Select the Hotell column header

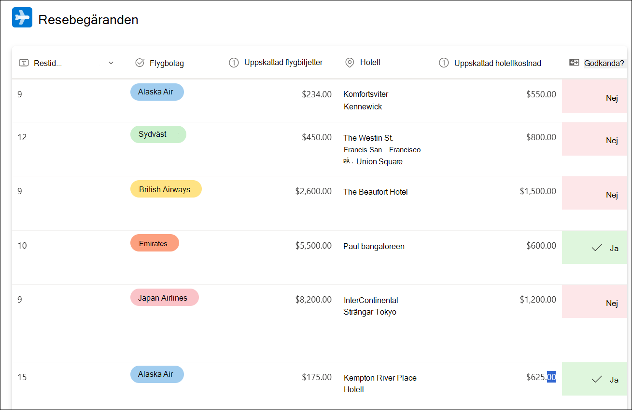click(370, 62)
